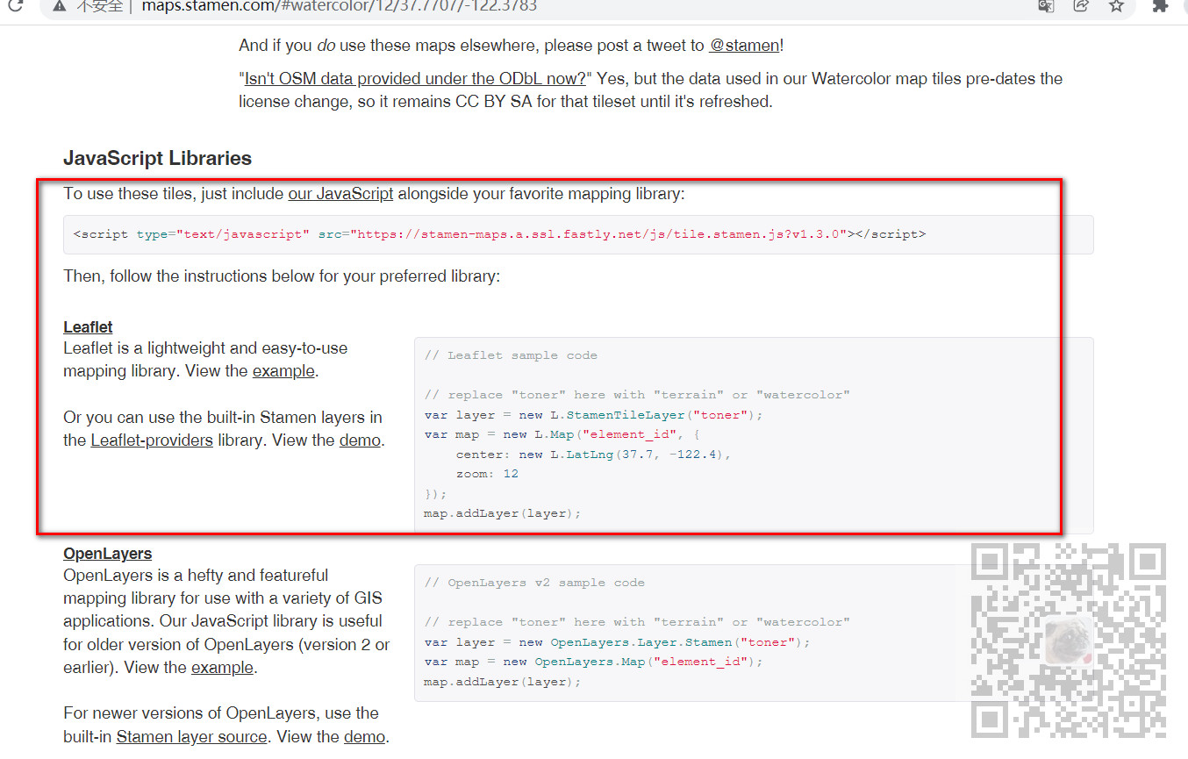This screenshot has width=1188, height=759.
Task: Click the OpenLayers.Layer.Stamen("toner") code line
Action: [618, 641]
